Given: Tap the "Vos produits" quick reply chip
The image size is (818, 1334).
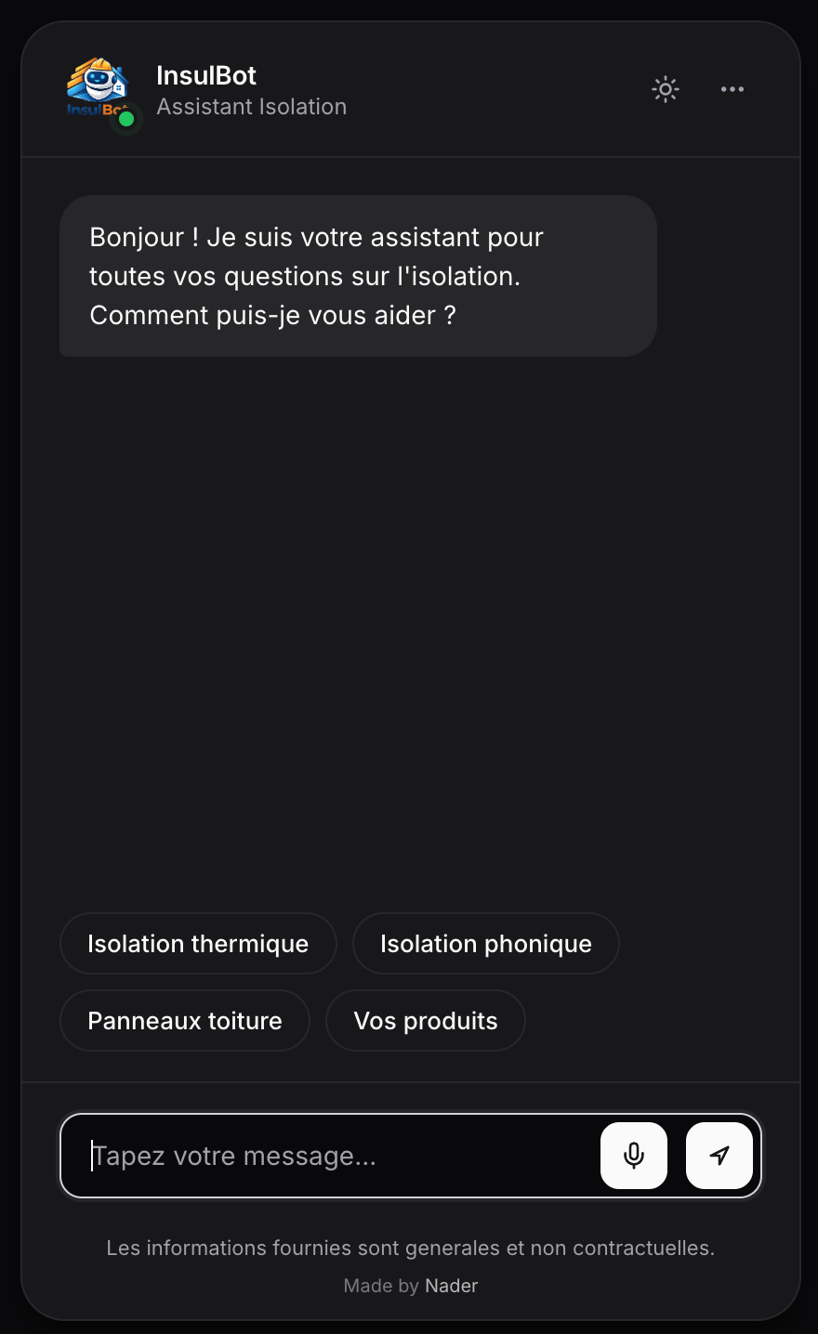Looking at the screenshot, I should pyautogui.click(x=426, y=1021).
